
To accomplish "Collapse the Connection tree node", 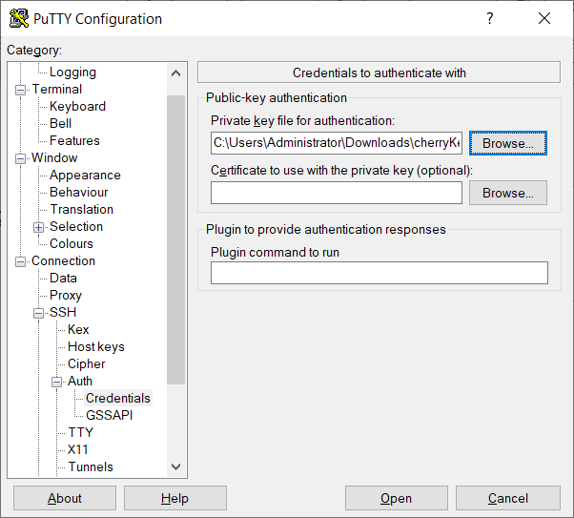I will click(x=21, y=261).
